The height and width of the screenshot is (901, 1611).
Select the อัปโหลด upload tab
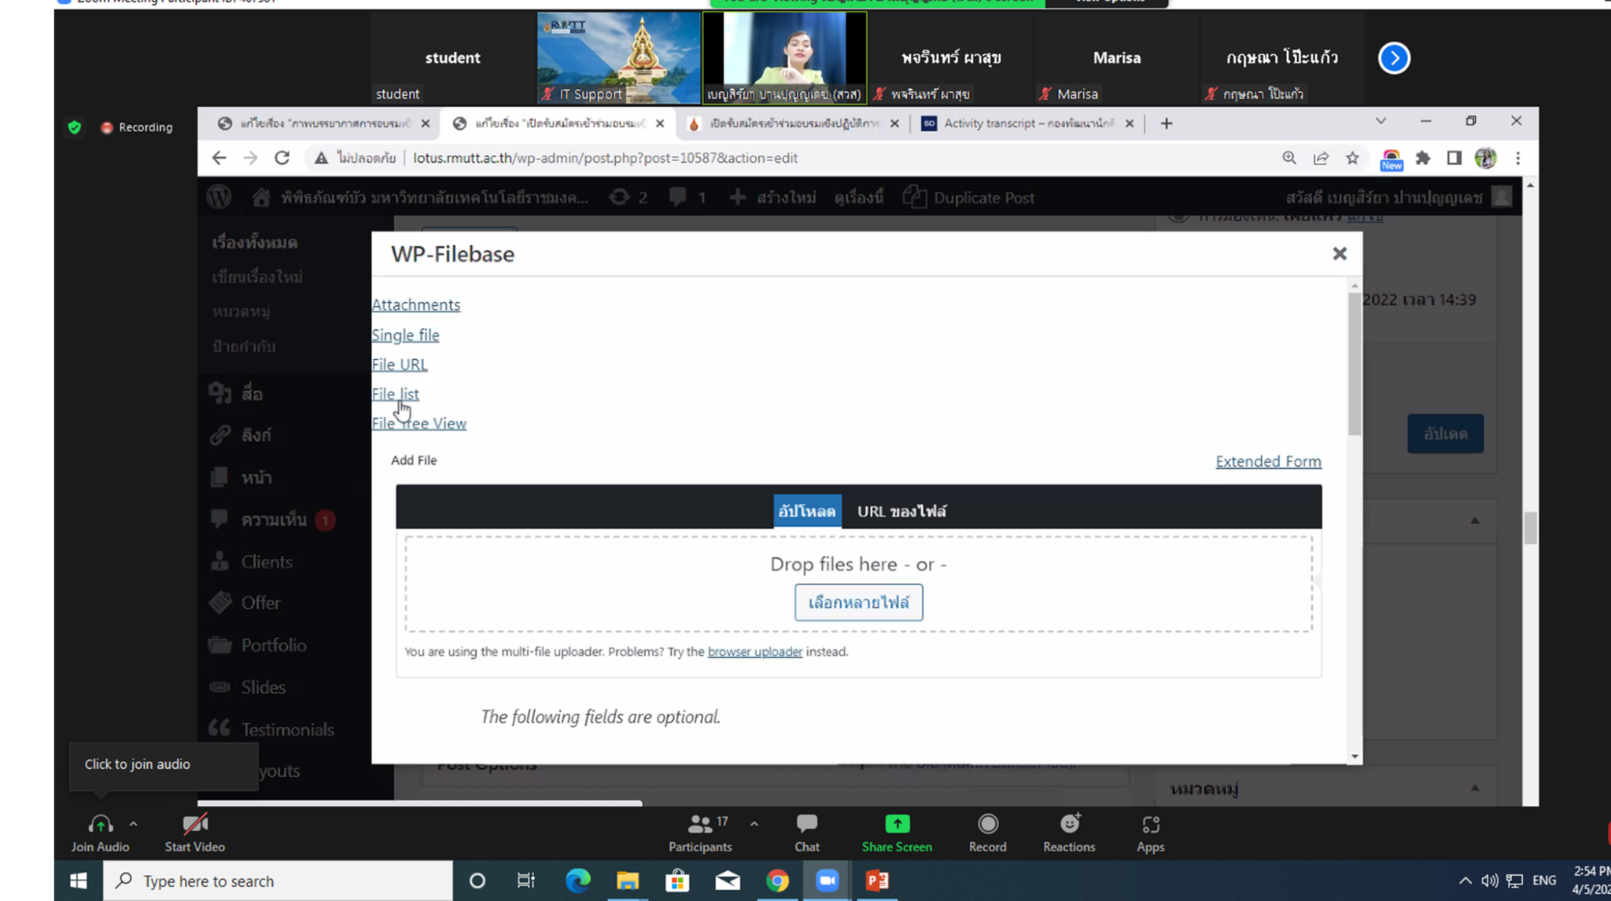click(x=807, y=511)
